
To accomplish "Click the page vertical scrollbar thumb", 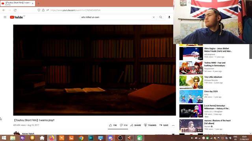I will click(250, 51).
